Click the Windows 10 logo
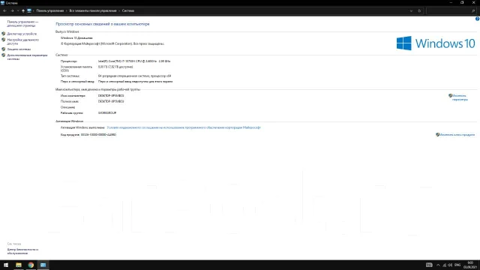480x270 pixels. tap(436, 43)
